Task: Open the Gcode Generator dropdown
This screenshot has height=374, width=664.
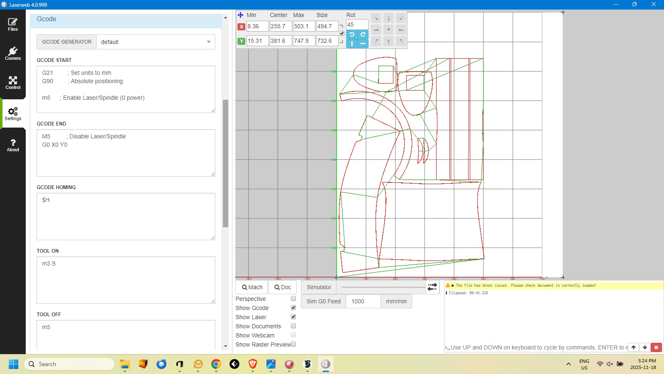Action: (x=156, y=42)
